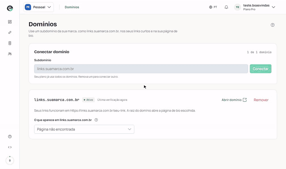Open the developer code brackets icon
Image resolution: width=286 pixels, height=169 pixels.
[x=10, y=147]
